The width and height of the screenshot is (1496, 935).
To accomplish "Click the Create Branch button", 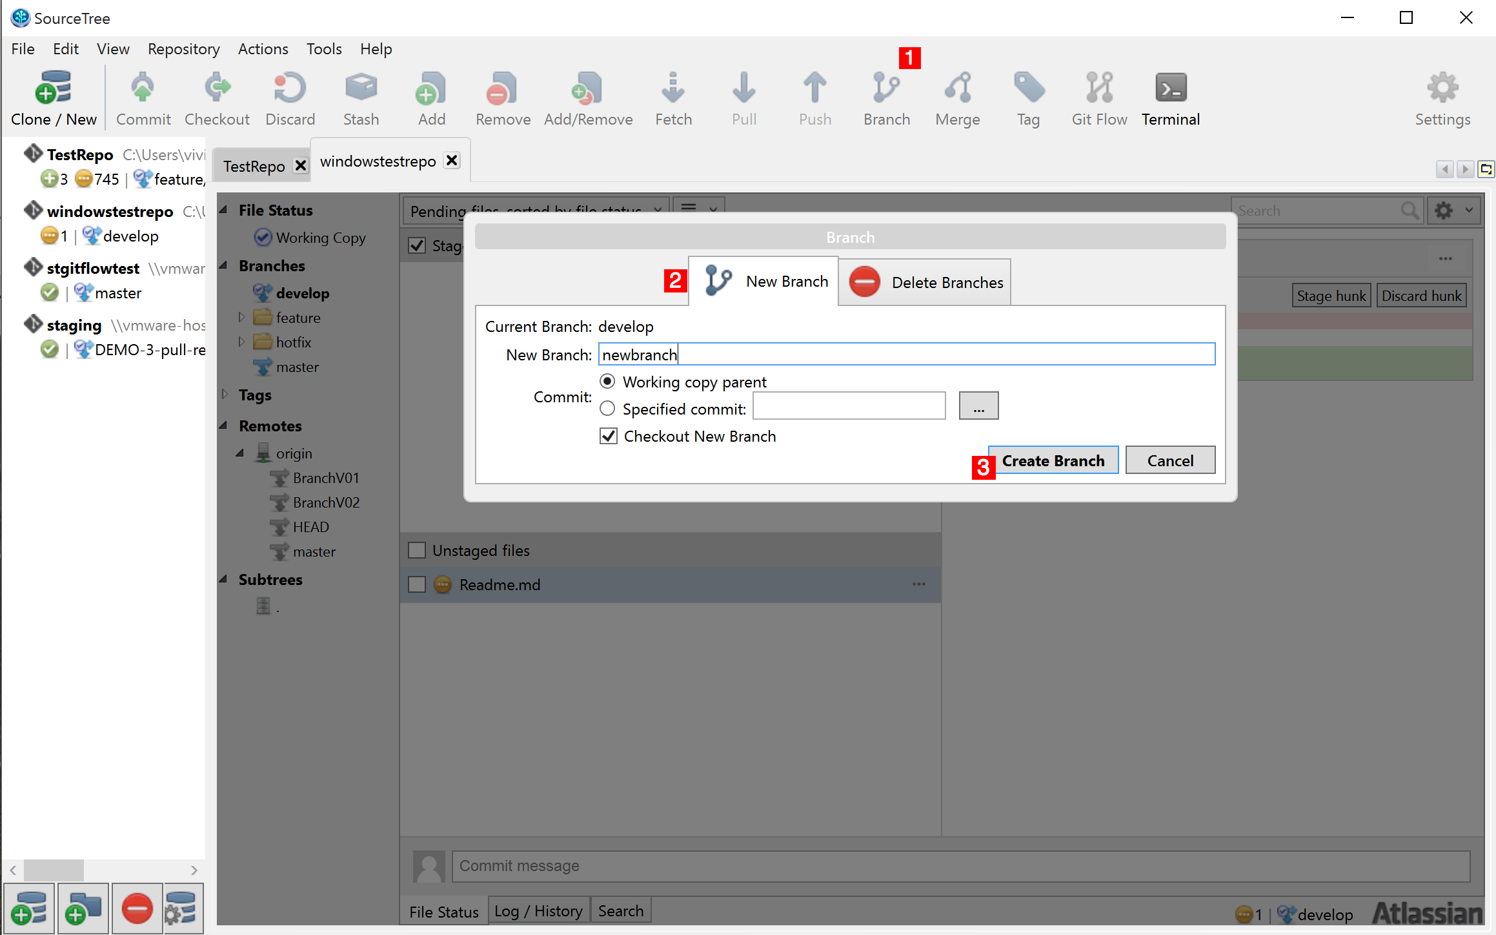I will 1053,460.
